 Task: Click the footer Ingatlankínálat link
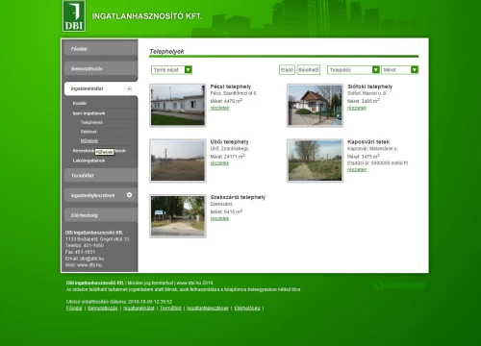[139, 309]
